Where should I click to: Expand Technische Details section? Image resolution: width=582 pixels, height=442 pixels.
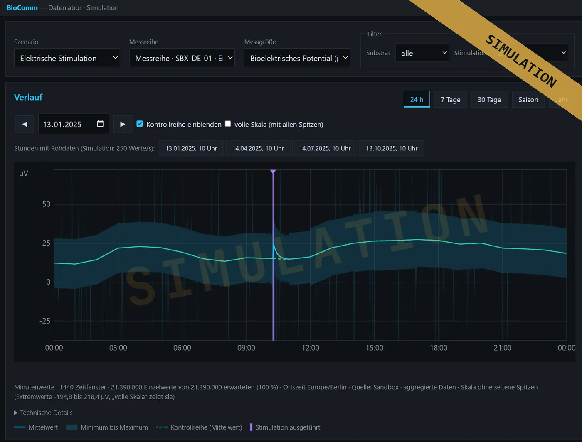coord(43,413)
